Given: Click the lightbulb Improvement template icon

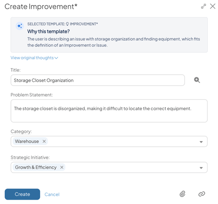Looking at the screenshot, I should pos(67,24).
